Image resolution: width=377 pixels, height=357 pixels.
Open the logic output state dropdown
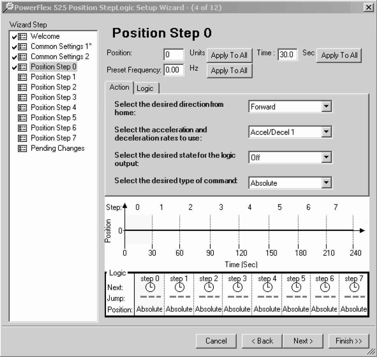[326, 157]
